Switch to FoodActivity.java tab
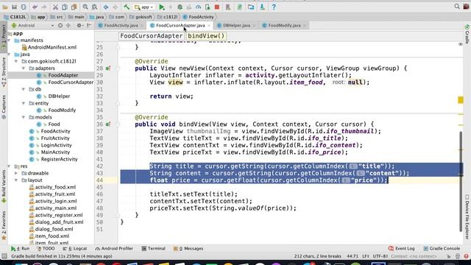Image resolution: width=471 pixels, height=265 pixels. (x=121, y=26)
